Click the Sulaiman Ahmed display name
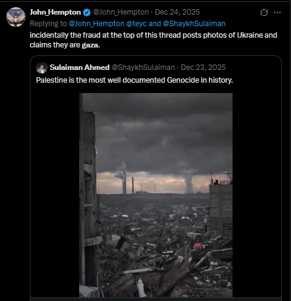 [x=80, y=67]
